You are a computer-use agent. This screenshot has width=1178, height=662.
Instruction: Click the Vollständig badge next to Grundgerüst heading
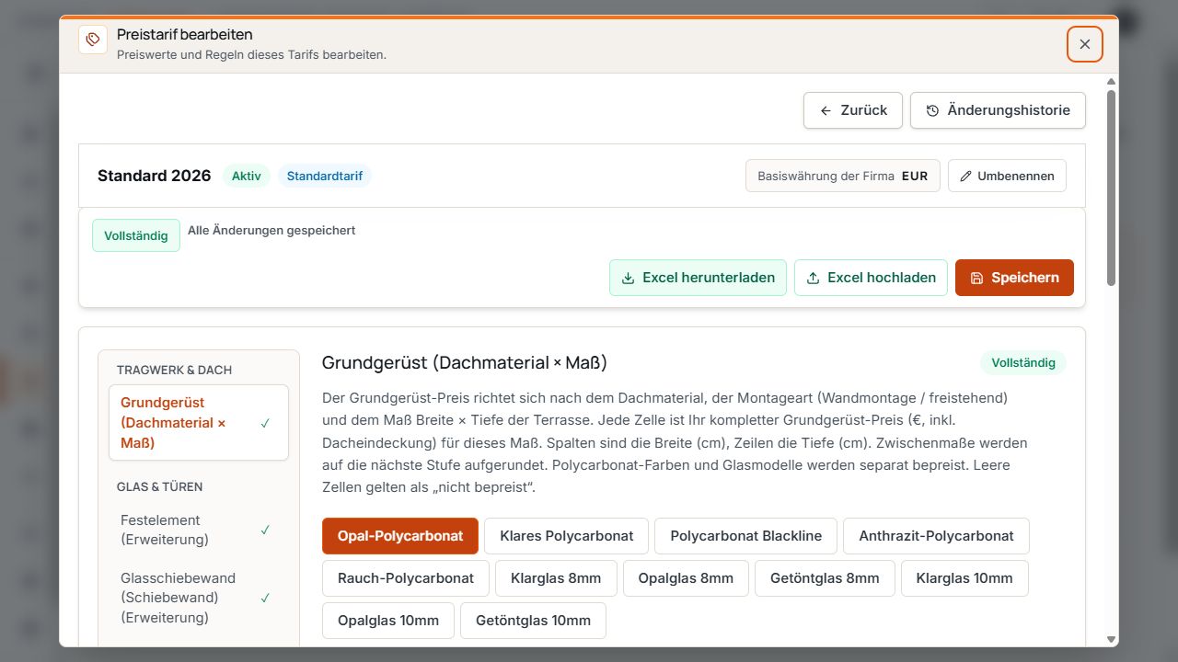point(1023,362)
